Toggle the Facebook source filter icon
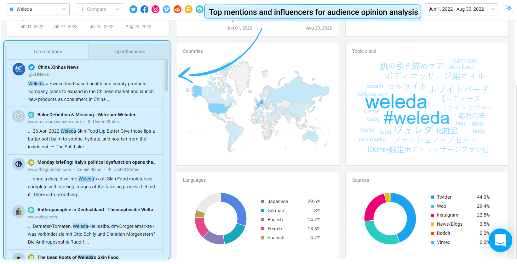Viewport: 517px width, 264px height. pyautogui.click(x=145, y=9)
